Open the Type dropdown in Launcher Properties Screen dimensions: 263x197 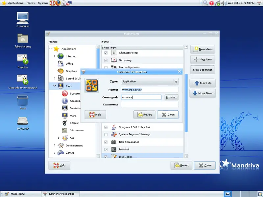[150, 82]
